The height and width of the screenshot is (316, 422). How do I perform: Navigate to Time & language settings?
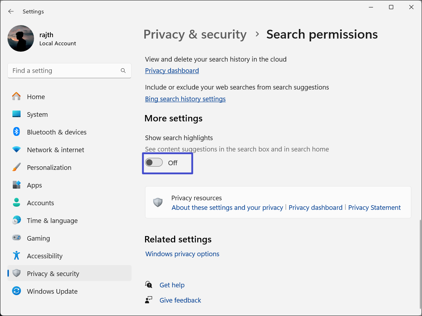pyautogui.click(x=52, y=220)
